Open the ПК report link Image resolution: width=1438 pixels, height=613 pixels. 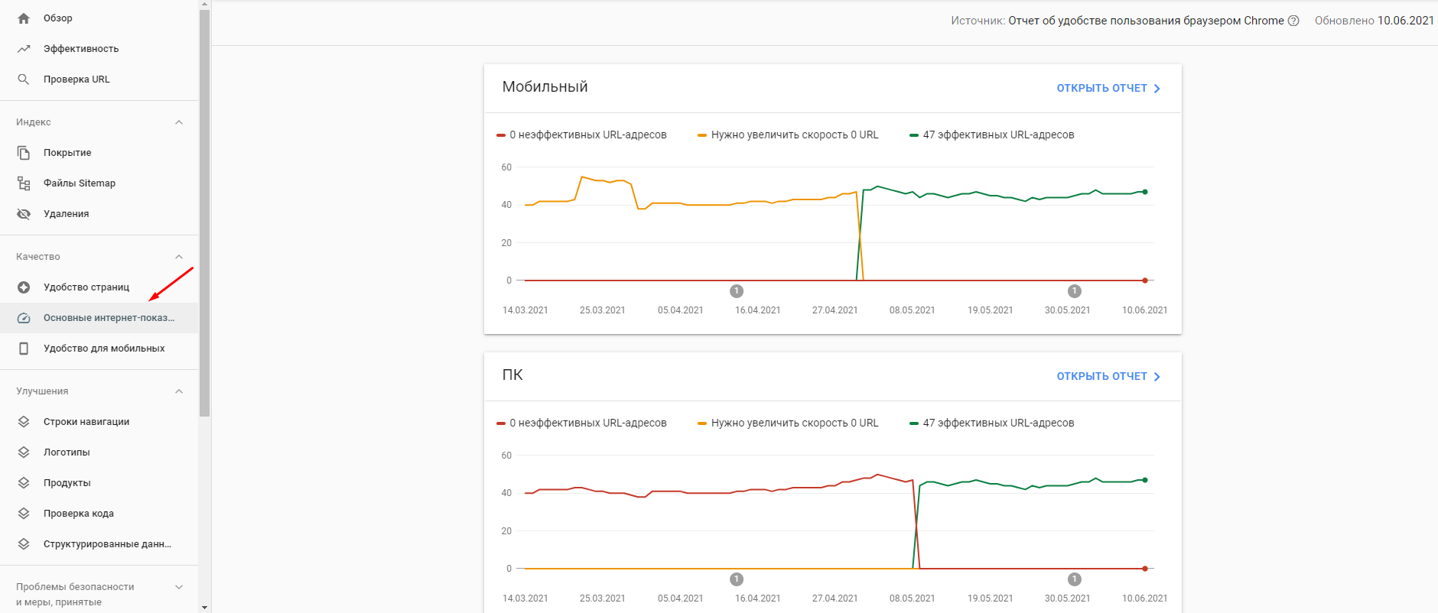(x=1108, y=377)
